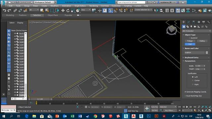212x119 pixels.
Task: Switch to the Hierarchy panel tab
Action: 193,22
